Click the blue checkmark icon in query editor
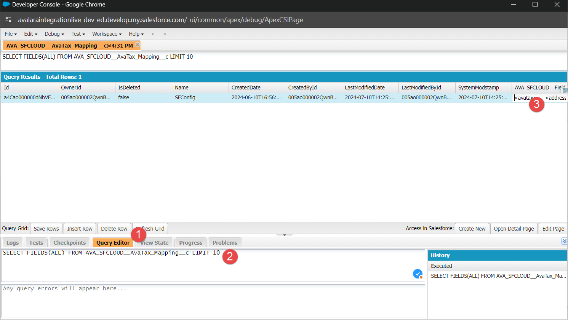The image size is (568, 320). tap(418, 274)
